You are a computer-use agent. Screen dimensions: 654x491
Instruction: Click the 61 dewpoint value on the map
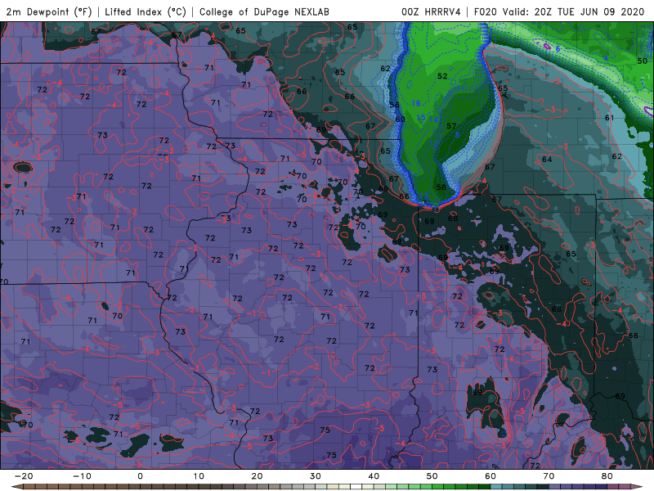[610, 118]
